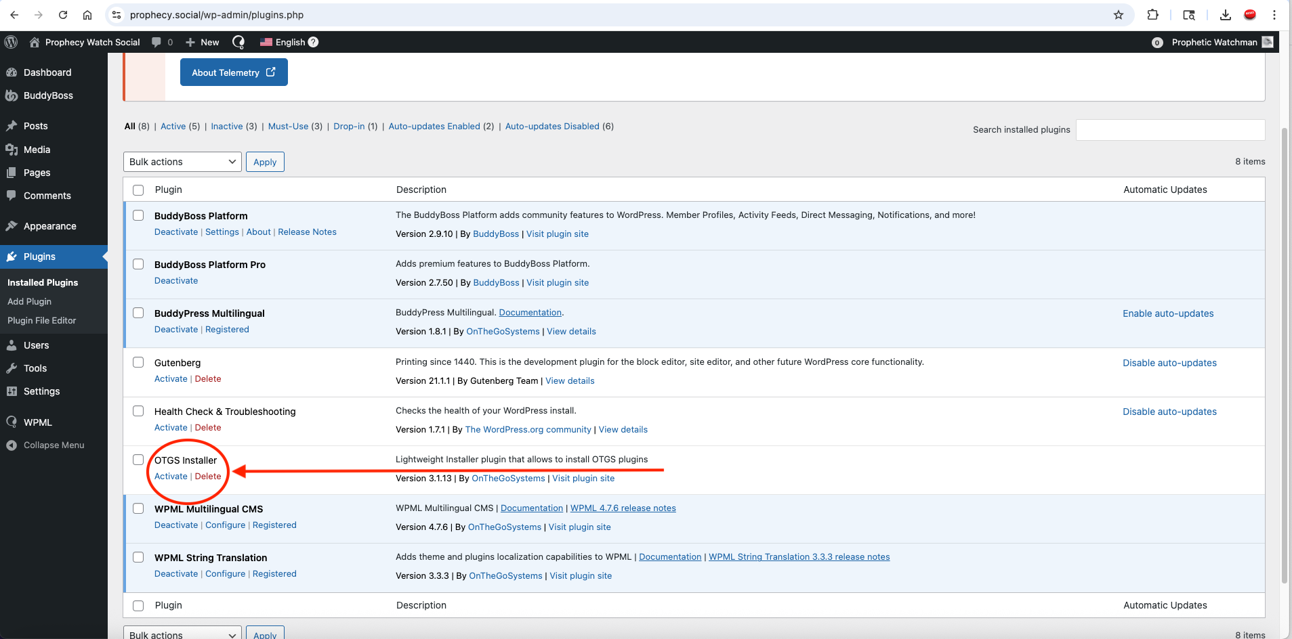Check the BuddyBoss Platform checkbox
This screenshot has height=639, width=1292.
click(x=138, y=215)
